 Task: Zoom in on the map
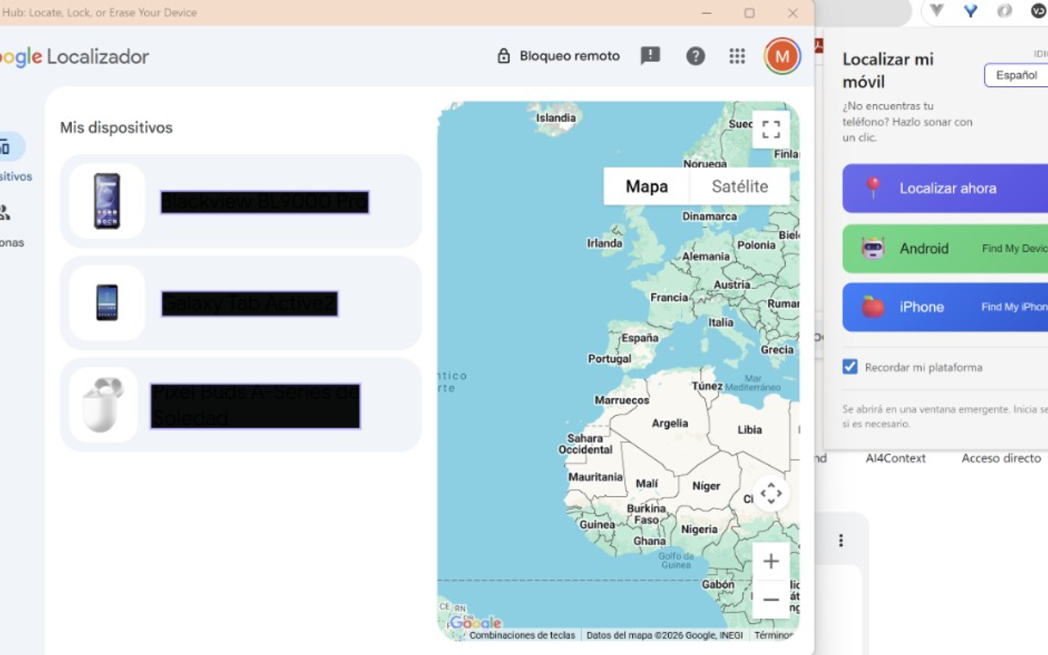tap(770, 562)
